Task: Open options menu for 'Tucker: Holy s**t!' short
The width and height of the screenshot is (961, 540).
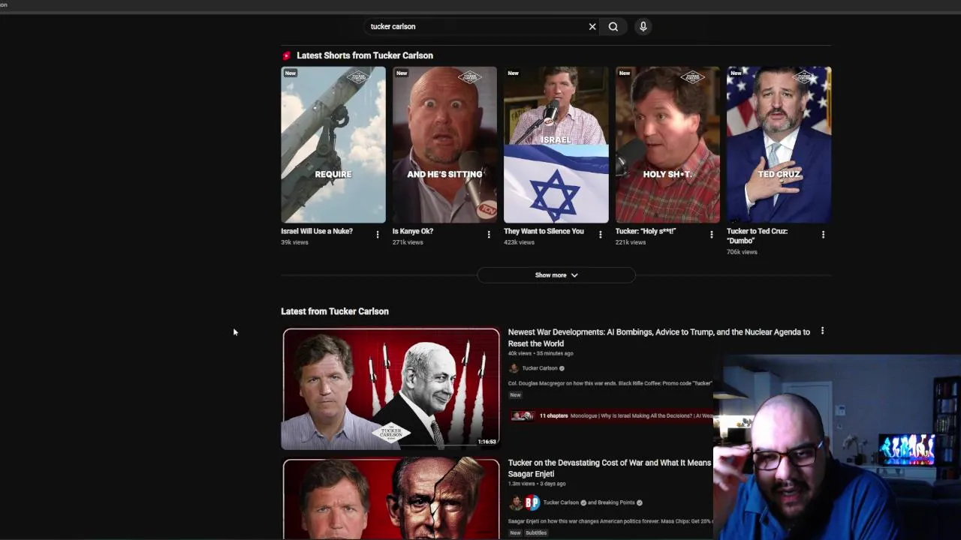Action: pyautogui.click(x=712, y=235)
